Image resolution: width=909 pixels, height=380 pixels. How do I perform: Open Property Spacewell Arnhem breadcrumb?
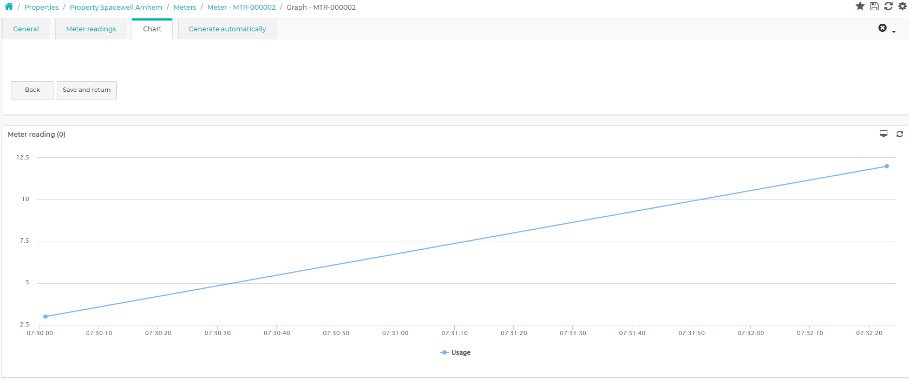(116, 7)
